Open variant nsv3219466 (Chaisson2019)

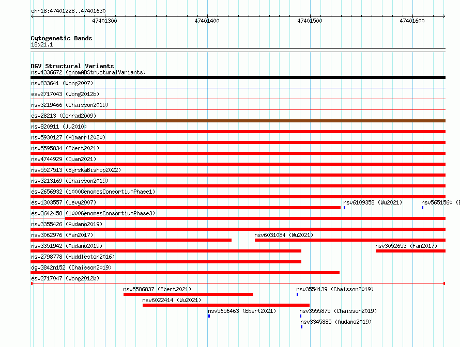tap(70, 105)
